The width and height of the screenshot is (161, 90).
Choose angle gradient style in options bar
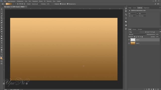coord(20,4)
